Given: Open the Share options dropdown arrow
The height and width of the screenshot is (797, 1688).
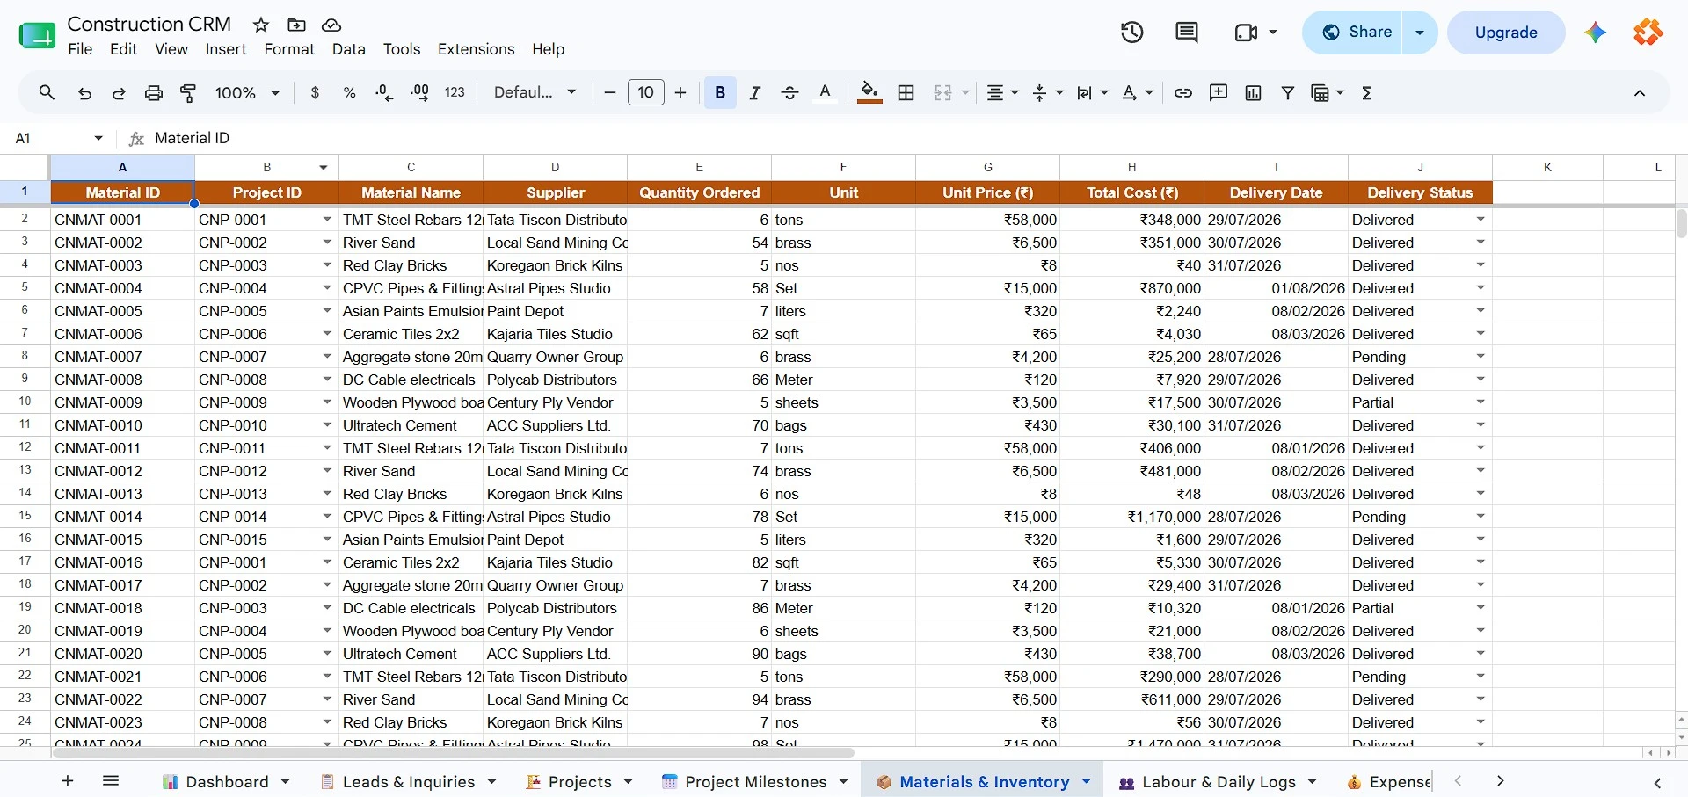Looking at the screenshot, I should pyautogui.click(x=1420, y=33).
